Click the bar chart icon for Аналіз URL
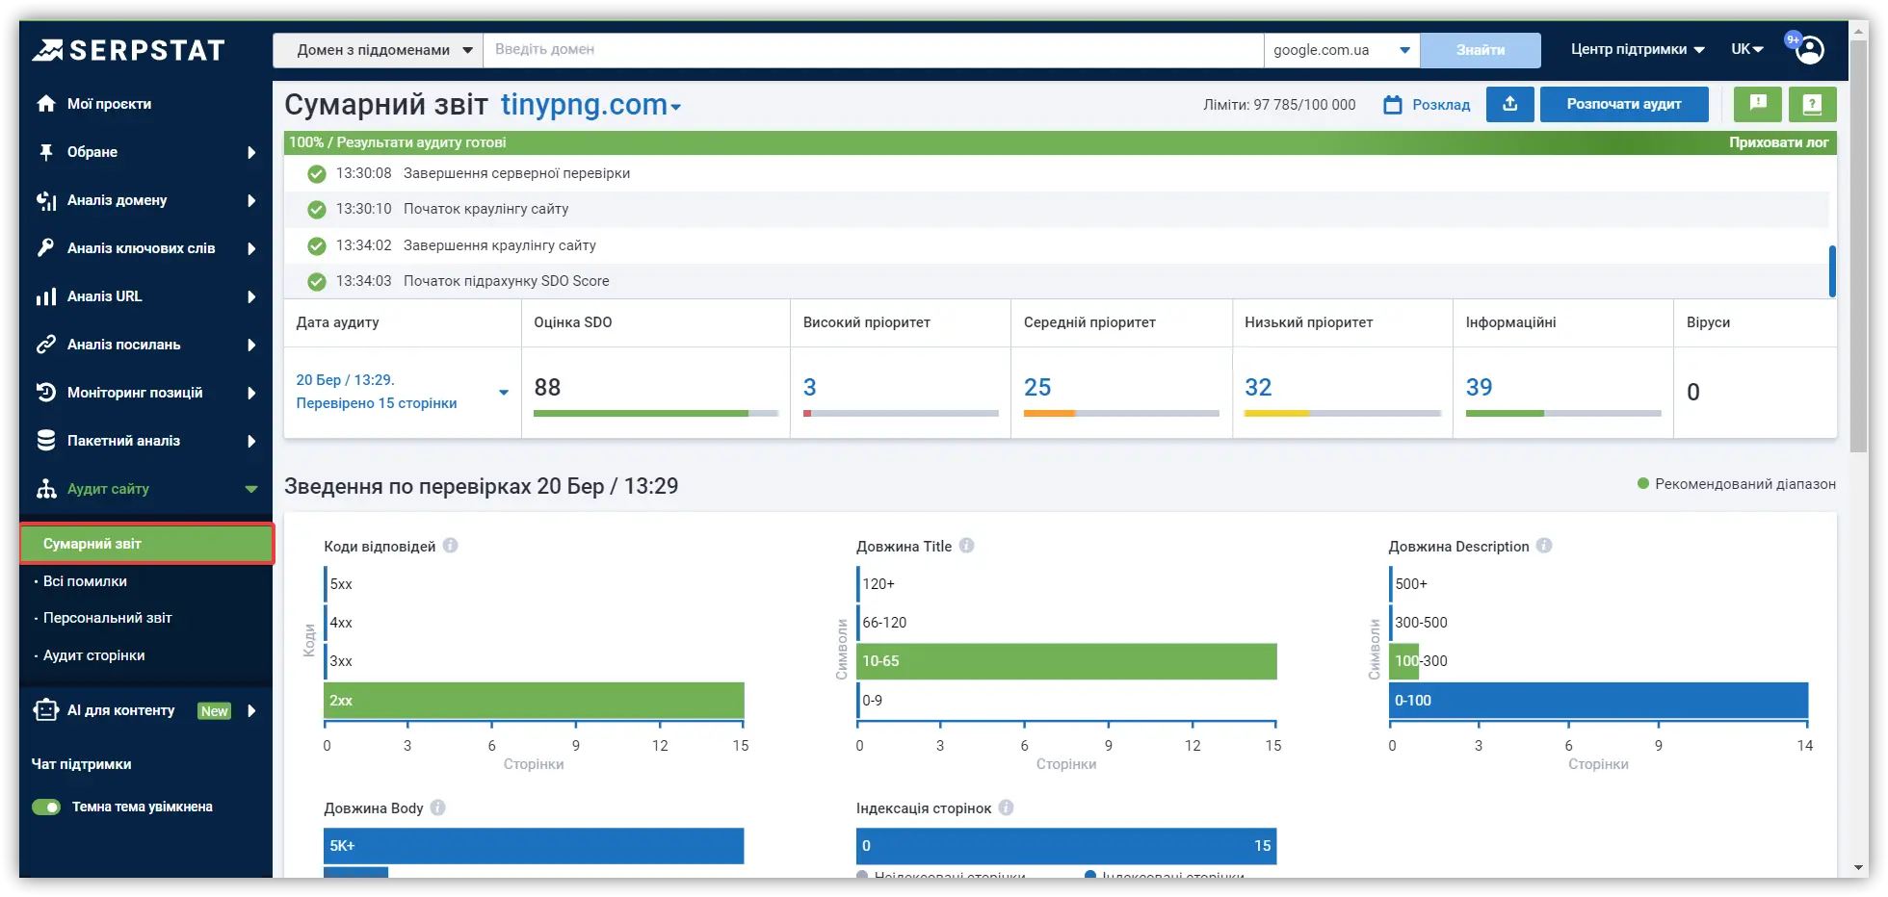 pos(46,296)
